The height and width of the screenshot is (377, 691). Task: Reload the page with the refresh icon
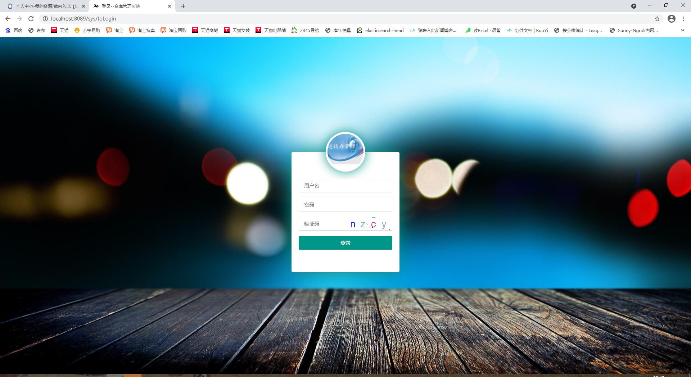pos(31,19)
